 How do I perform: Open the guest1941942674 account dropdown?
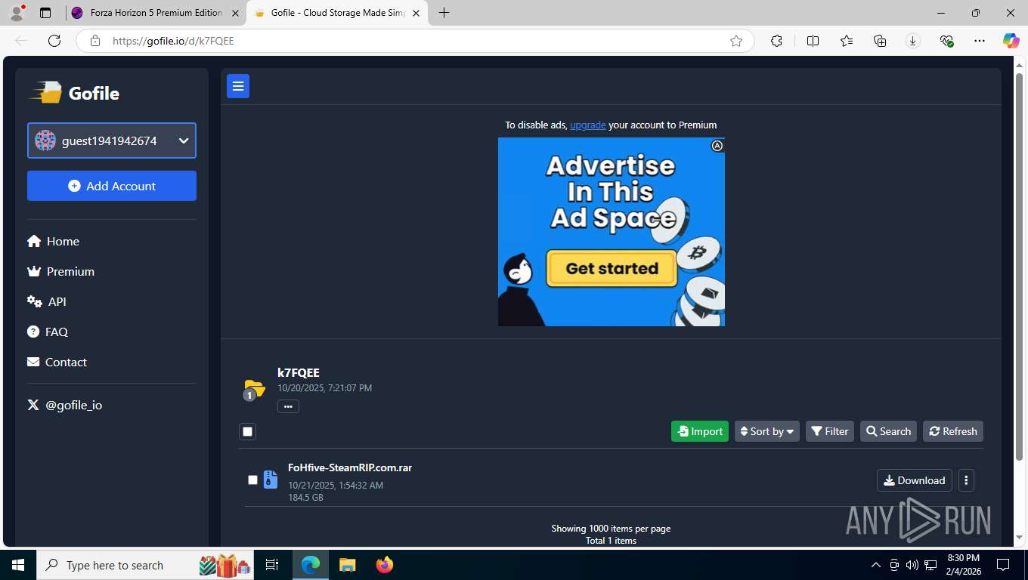point(112,140)
